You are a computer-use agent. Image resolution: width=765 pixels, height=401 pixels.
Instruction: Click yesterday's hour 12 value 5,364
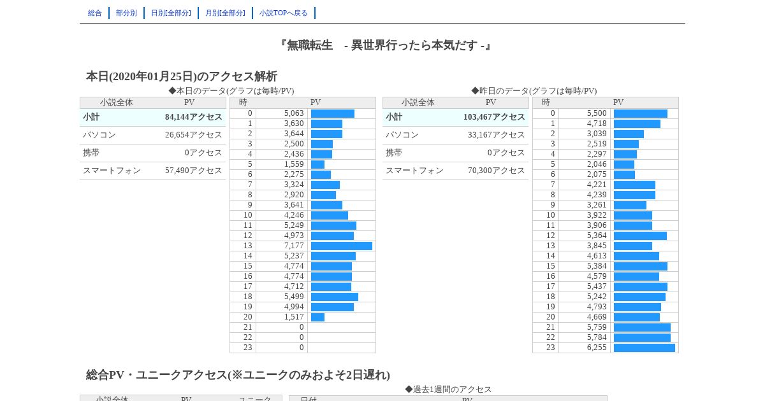pyautogui.click(x=597, y=236)
